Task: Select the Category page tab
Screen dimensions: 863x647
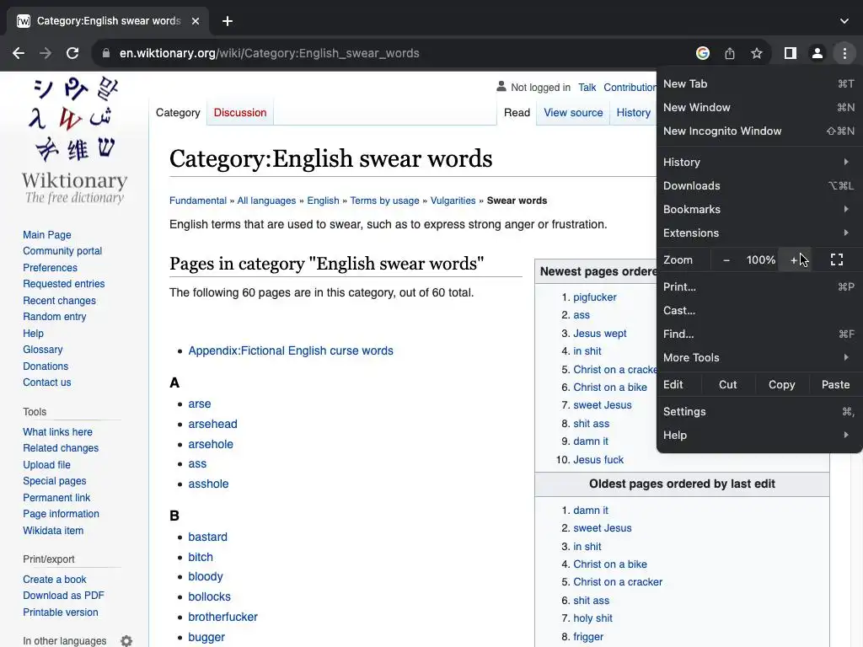Action: tap(178, 112)
